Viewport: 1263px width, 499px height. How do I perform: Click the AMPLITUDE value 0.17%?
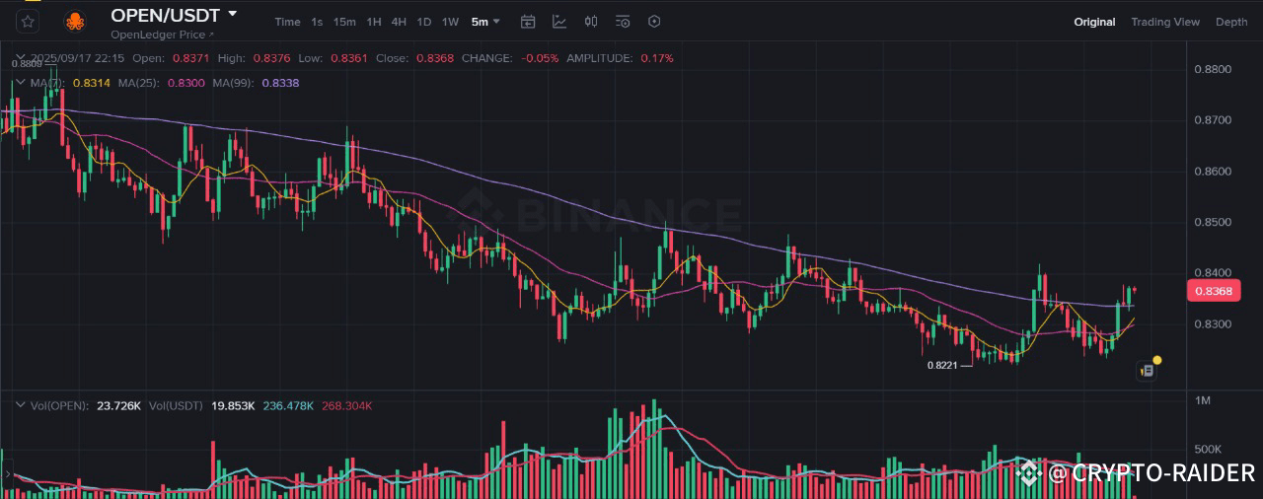pyautogui.click(x=657, y=58)
